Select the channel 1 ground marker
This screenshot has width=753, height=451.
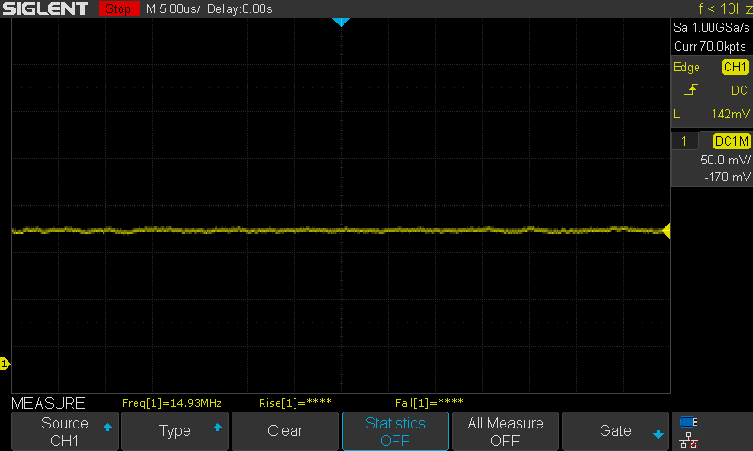pyautogui.click(x=5, y=364)
